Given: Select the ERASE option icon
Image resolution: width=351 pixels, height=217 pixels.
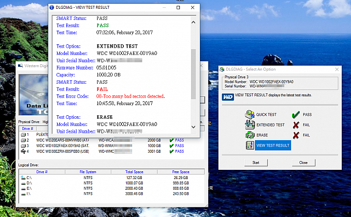Looking at the screenshot, I should 250,135.
